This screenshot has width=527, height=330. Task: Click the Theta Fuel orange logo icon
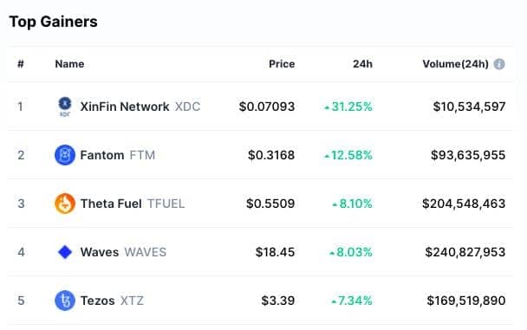[65, 204]
